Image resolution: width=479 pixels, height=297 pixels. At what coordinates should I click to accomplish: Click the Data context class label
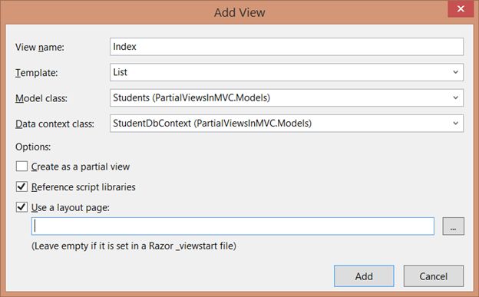(x=55, y=124)
